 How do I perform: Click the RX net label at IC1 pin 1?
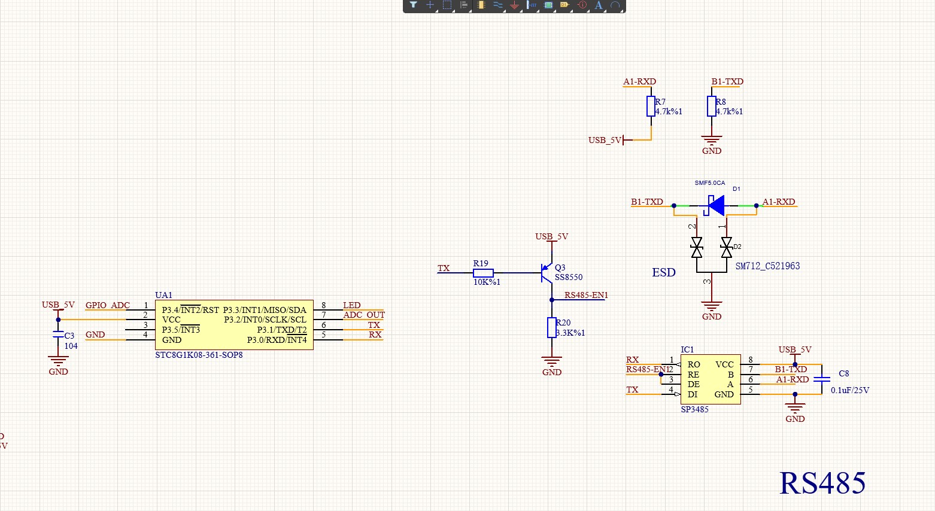coord(632,360)
